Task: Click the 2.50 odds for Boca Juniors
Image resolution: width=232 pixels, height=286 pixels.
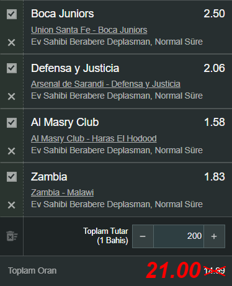Action: [x=214, y=14]
